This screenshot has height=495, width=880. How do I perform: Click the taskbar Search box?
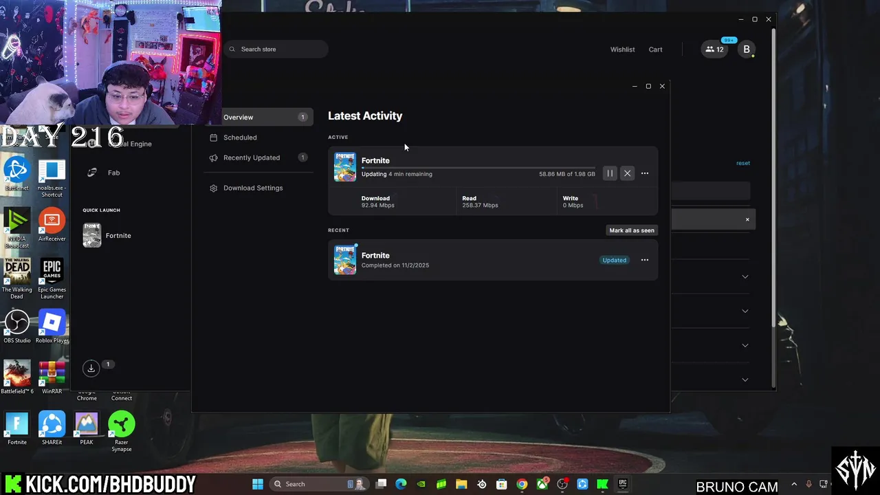tap(319, 484)
